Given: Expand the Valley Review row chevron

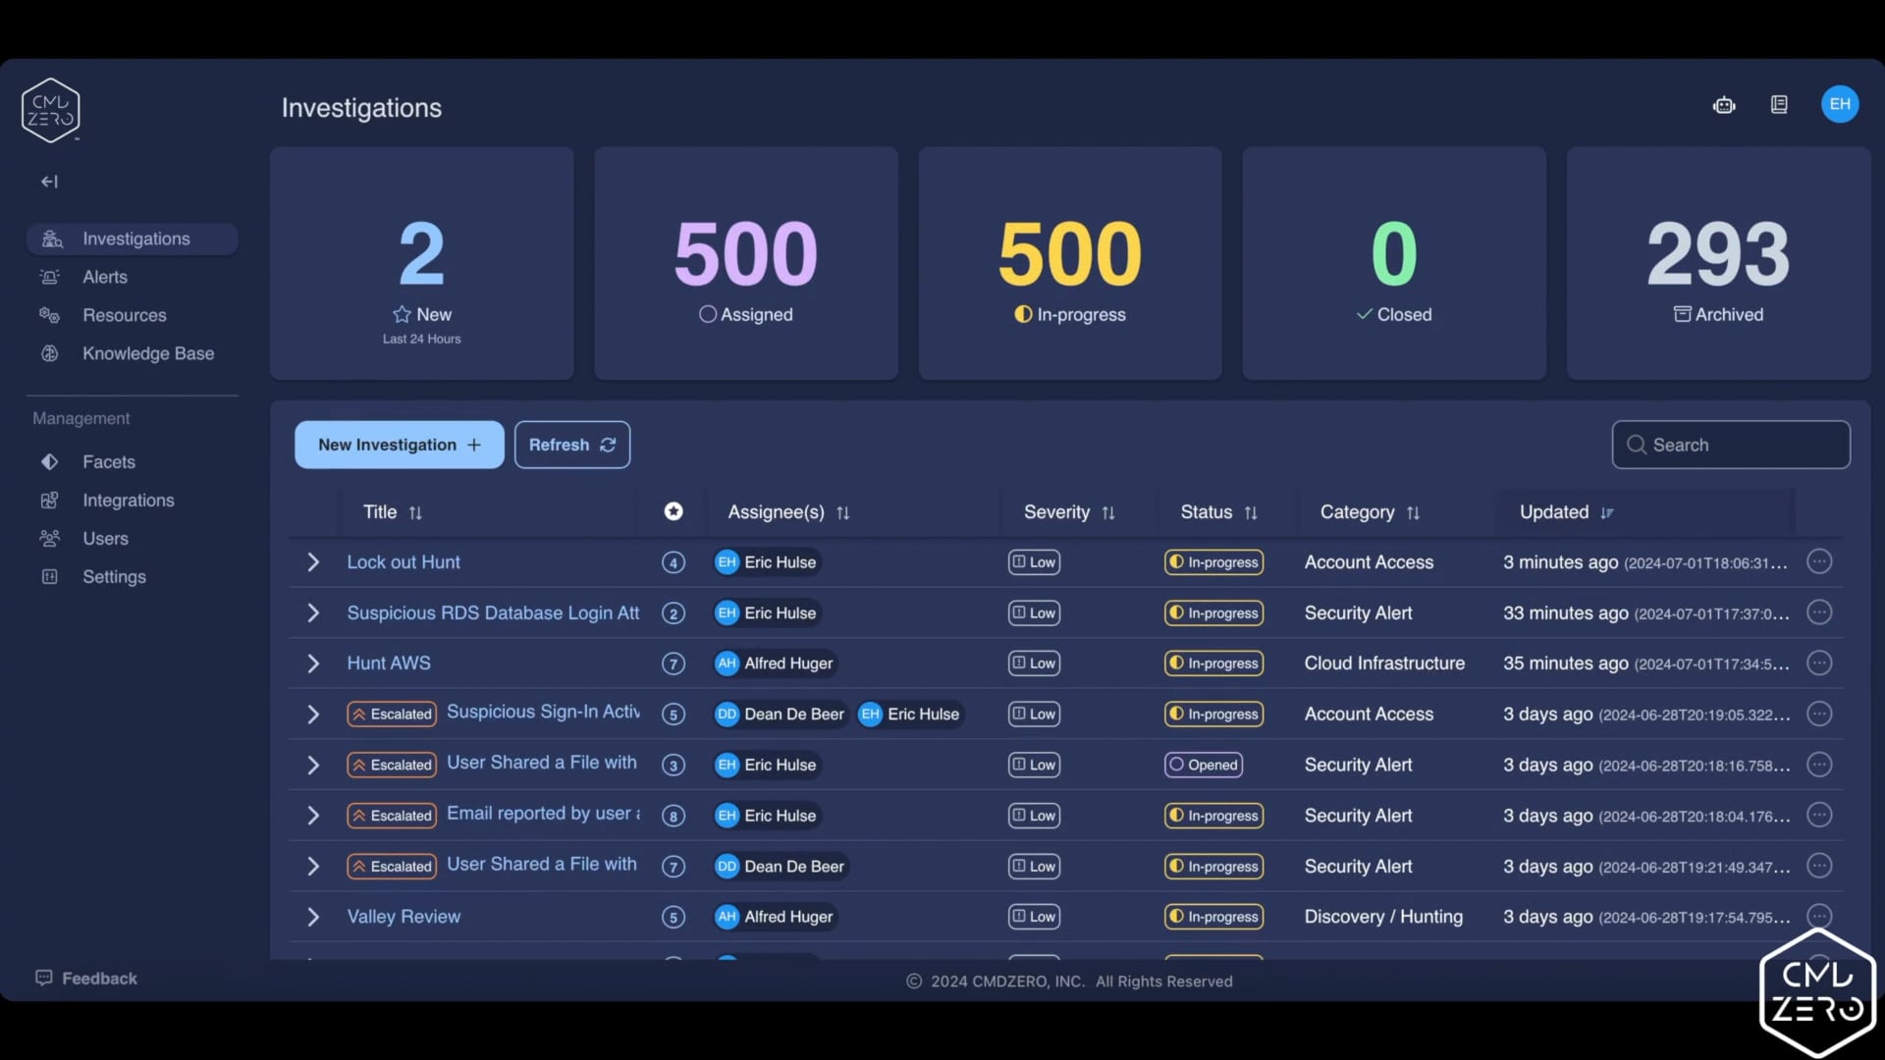Looking at the screenshot, I should 313,916.
